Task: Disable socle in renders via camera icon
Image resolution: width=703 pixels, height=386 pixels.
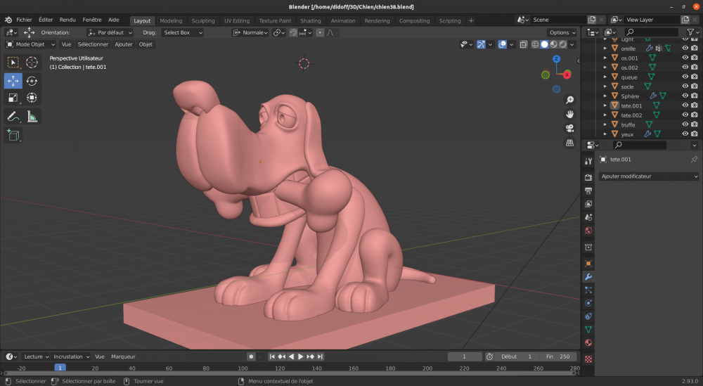Action: pos(695,86)
